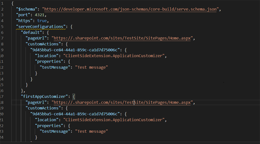Click the "pageUrl" key on line 7
Viewport: 260px width, 144px height.
(36, 38)
